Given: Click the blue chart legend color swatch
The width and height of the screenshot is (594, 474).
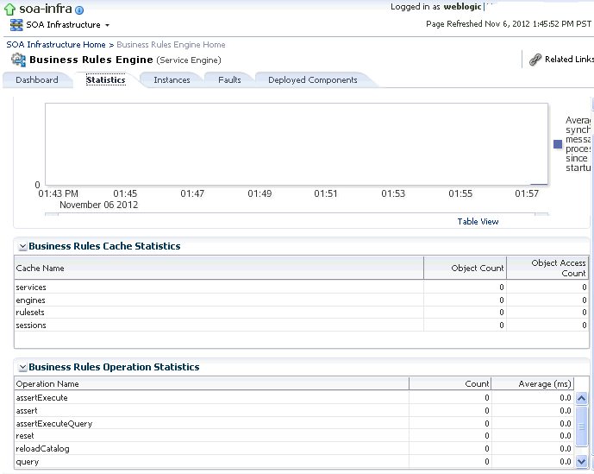Looking at the screenshot, I should (558, 144).
